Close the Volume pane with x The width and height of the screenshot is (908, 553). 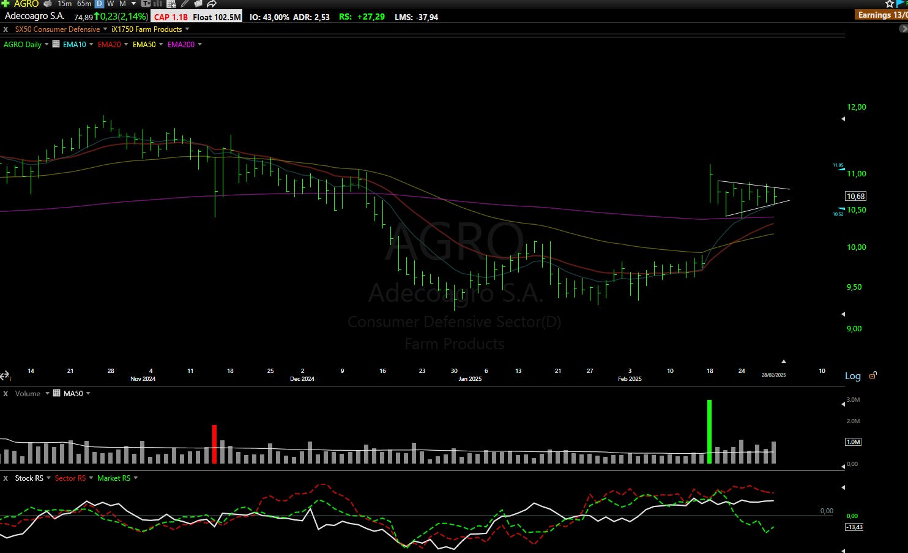pos(6,394)
